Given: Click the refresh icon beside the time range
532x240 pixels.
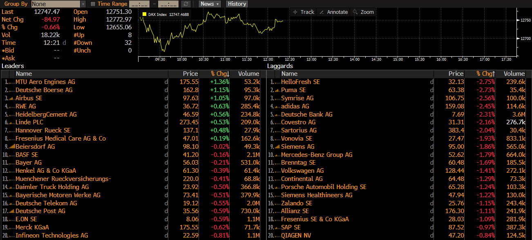Looking at the screenshot, I should pos(186,4).
